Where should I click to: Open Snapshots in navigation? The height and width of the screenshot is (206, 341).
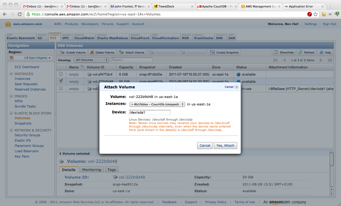pos(23,123)
